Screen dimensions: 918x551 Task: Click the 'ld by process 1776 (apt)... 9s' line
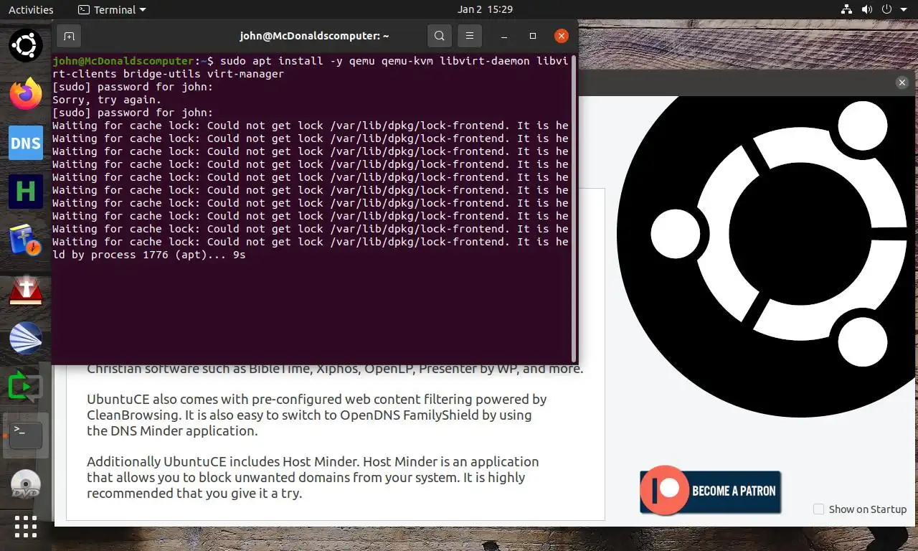149,255
